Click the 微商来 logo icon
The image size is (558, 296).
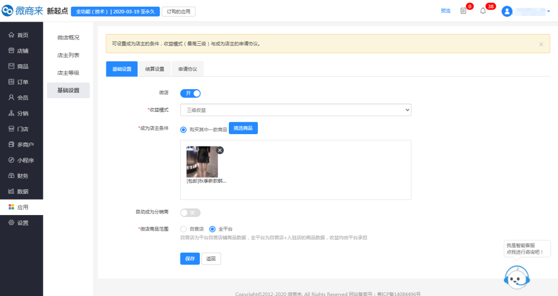[x=7, y=11]
